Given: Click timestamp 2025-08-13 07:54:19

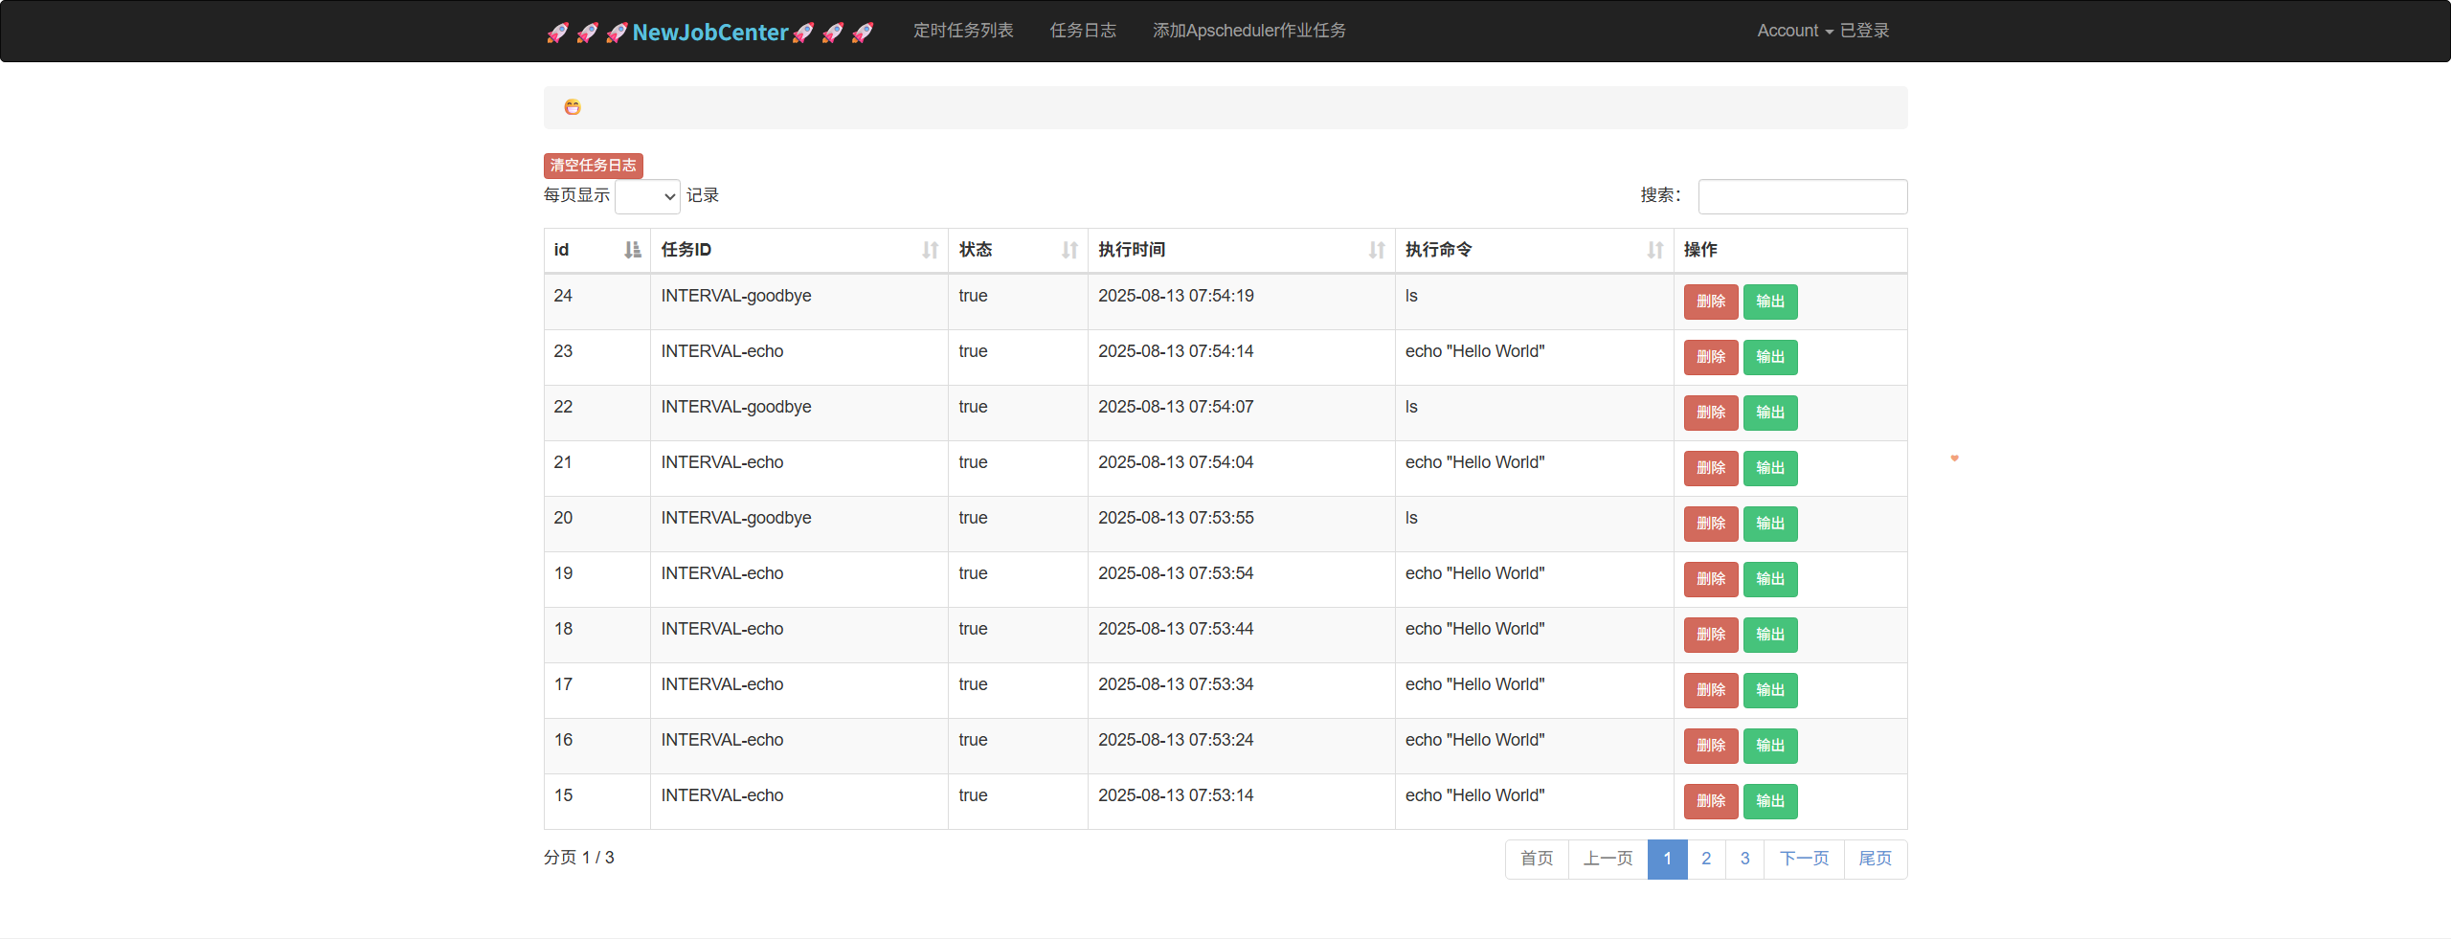Looking at the screenshot, I should click(1176, 296).
